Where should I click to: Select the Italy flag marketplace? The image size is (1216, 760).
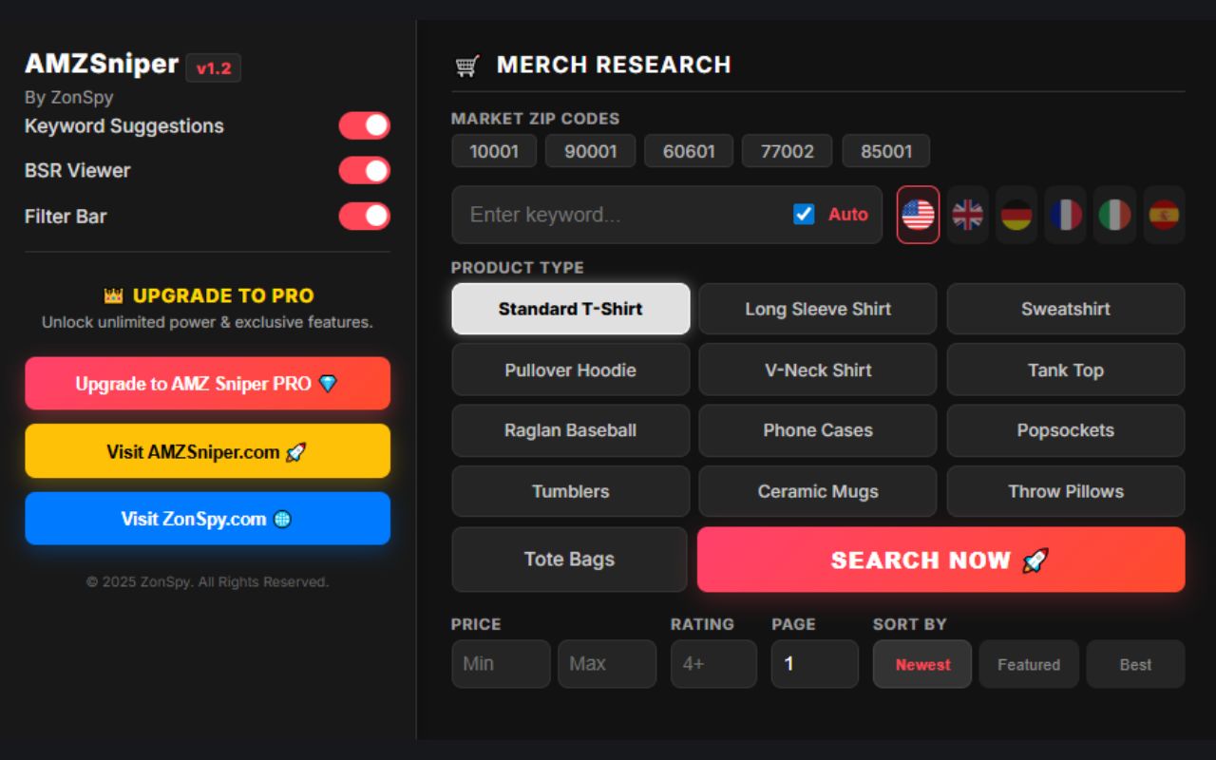click(x=1115, y=215)
